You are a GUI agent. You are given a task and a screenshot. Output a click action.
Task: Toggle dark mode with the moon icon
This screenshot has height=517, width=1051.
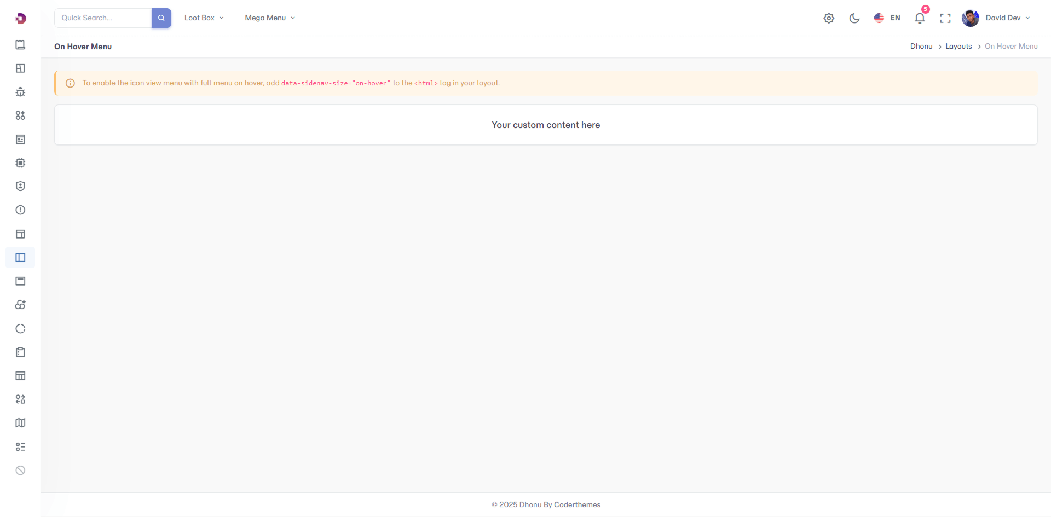pyautogui.click(x=854, y=18)
